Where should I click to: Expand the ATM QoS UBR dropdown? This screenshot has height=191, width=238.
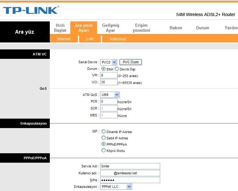pyautogui.click(x=110, y=95)
